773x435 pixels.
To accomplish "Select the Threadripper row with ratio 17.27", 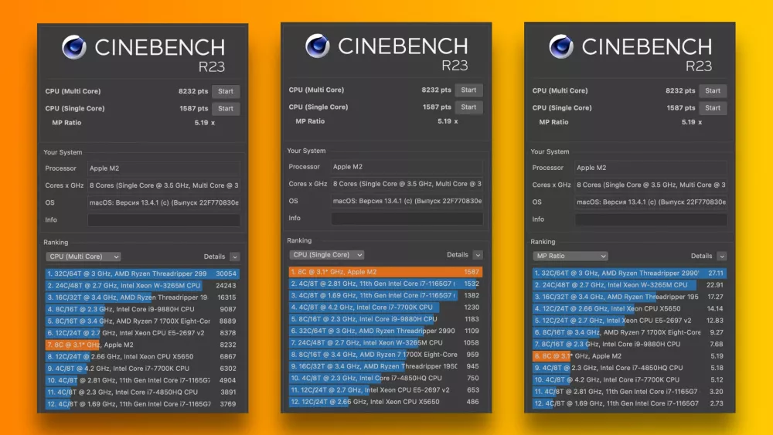I will tap(629, 297).
